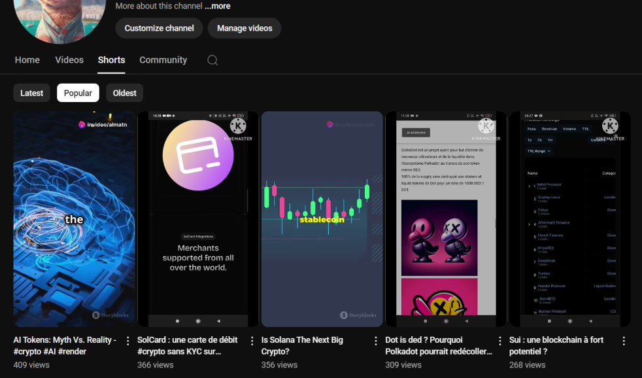642x378 pixels.
Task: Switch to the Home tab
Action: 27,60
